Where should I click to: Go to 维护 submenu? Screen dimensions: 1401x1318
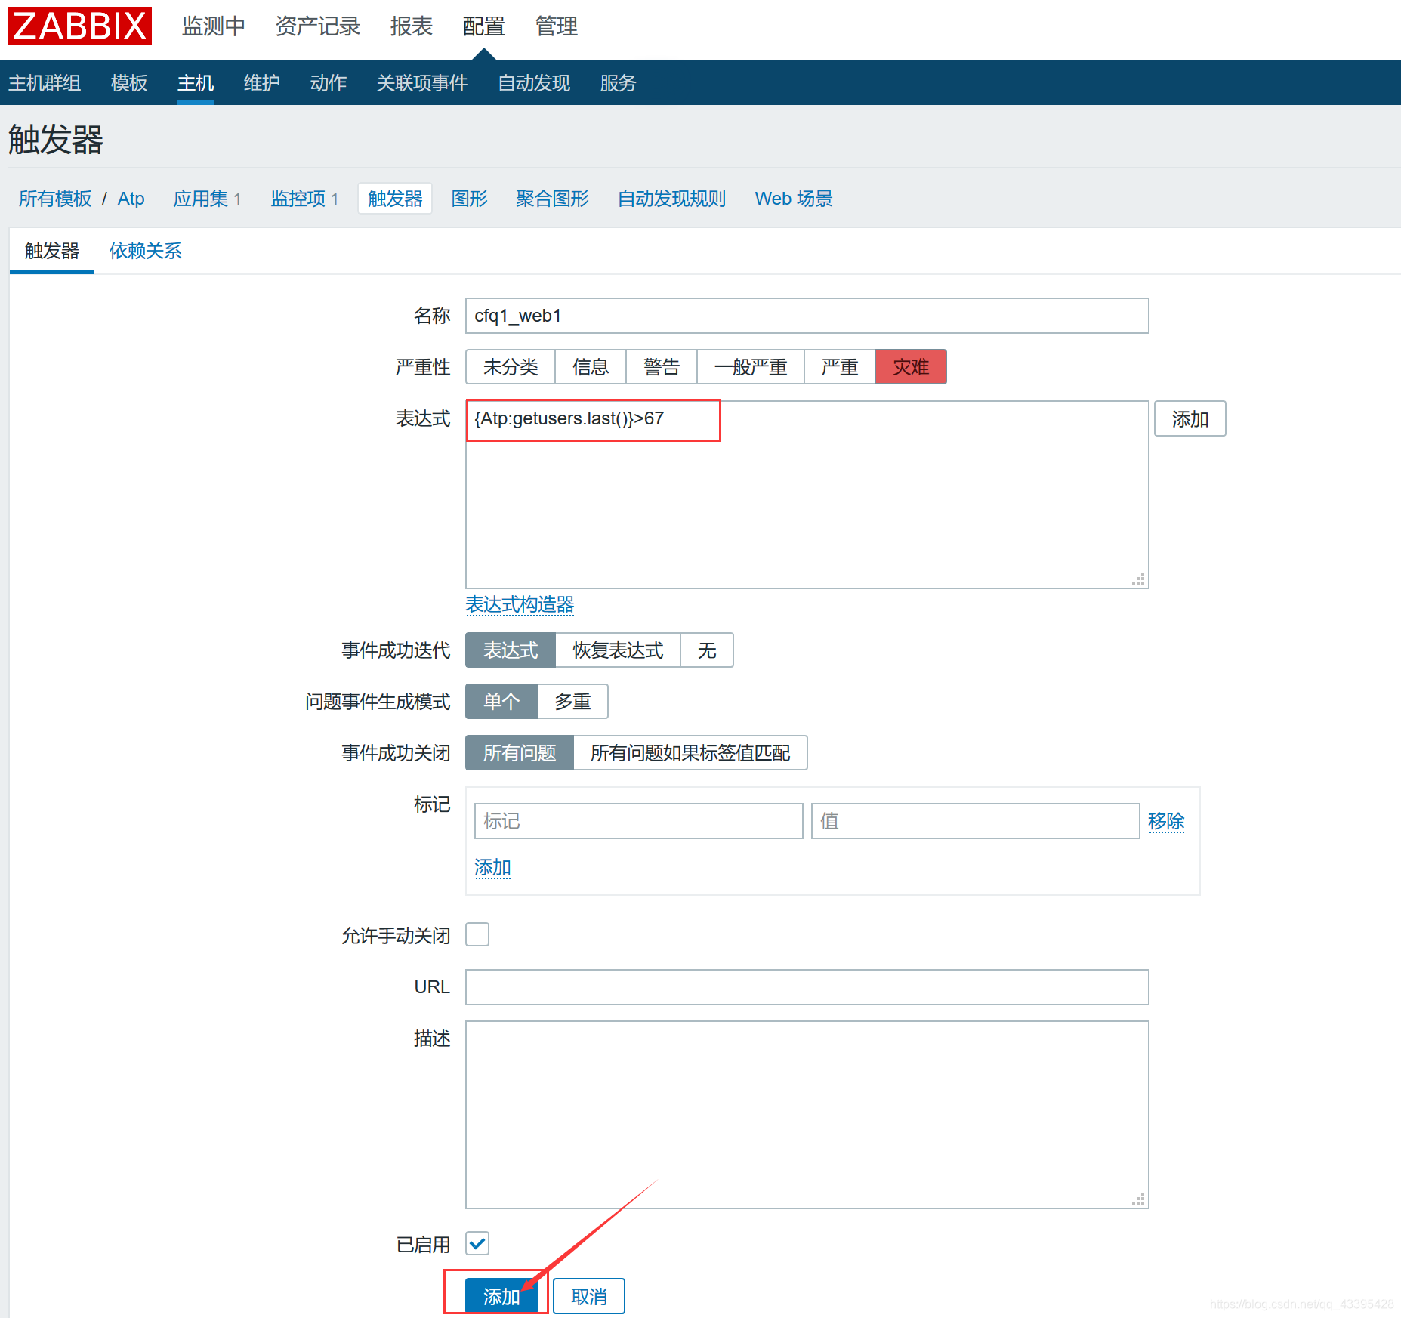[x=262, y=82]
